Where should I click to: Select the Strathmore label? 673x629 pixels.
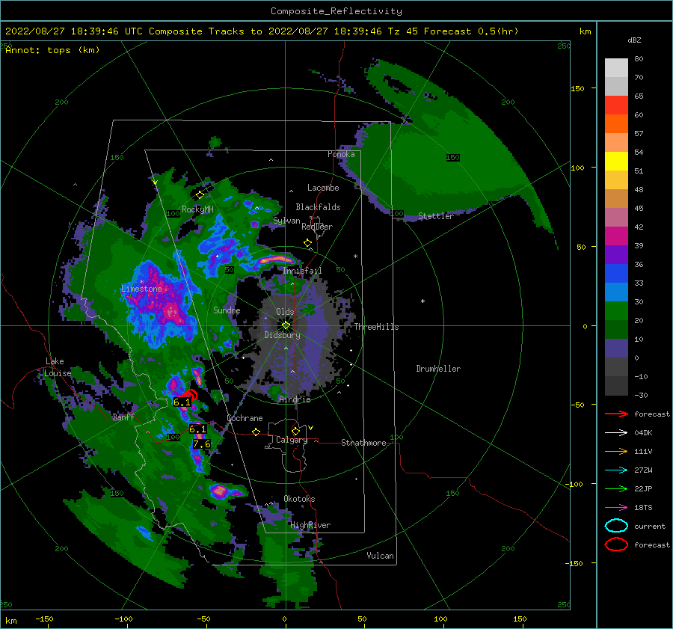363,443
